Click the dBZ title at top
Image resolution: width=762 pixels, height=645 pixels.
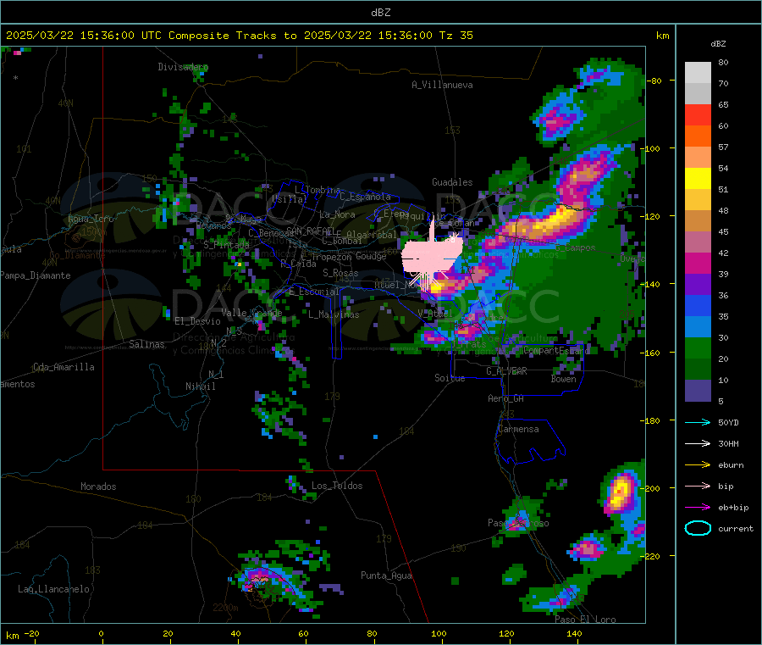coord(380,13)
